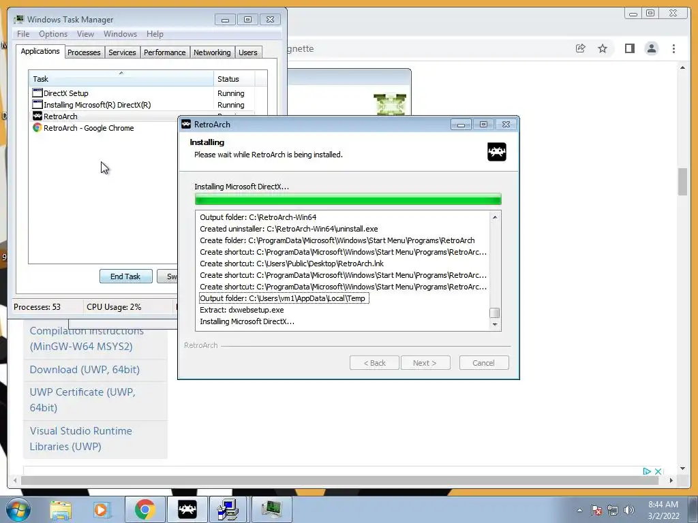
Task: Select log line 'Created uninstaller'
Action: click(289, 229)
